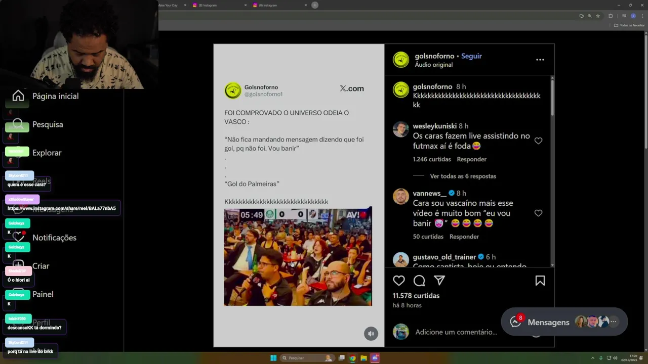Save the post with bookmark icon
648x364 pixels.
(540, 281)
